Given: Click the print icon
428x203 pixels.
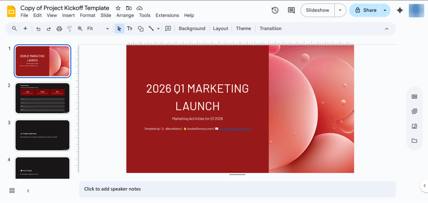Looking at the screenshot, I should click(x=59, y=29).
